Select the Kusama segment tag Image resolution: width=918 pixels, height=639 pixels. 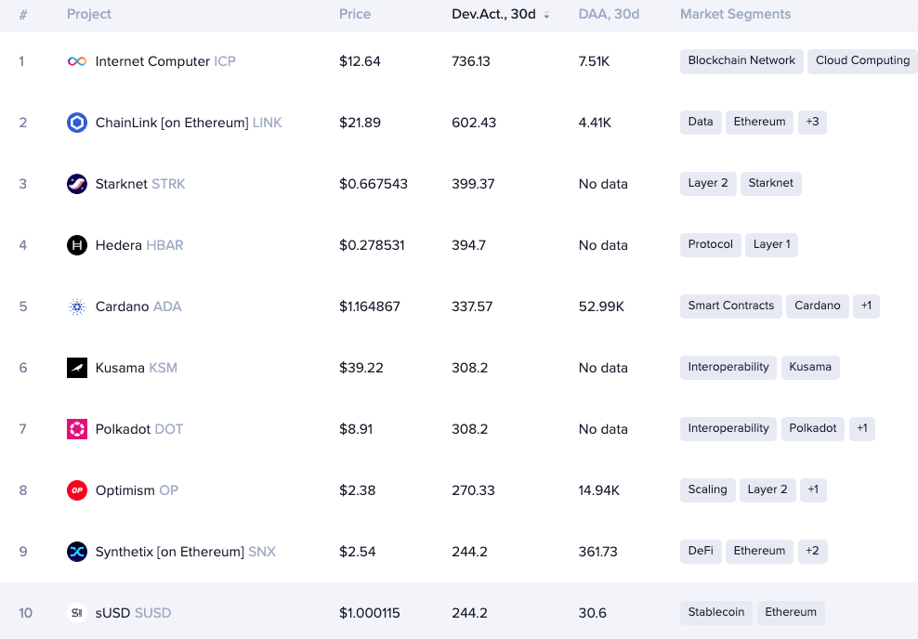click(810, 368)
